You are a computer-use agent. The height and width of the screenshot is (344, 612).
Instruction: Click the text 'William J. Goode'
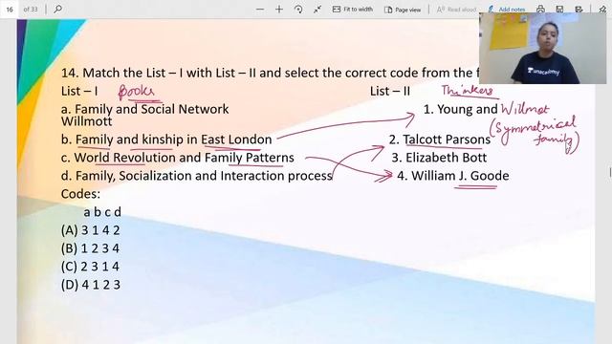tap(460, 176)
